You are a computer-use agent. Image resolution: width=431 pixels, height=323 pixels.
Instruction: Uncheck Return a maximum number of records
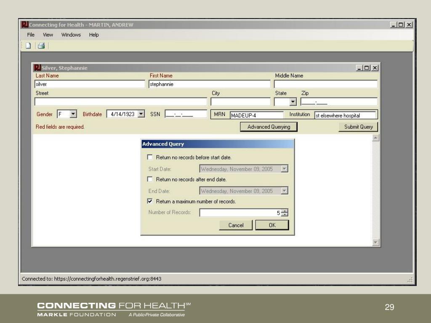(x=150, y=201)
